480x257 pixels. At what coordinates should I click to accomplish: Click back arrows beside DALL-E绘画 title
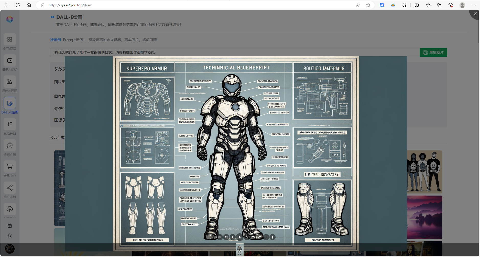tap(52, 17)
